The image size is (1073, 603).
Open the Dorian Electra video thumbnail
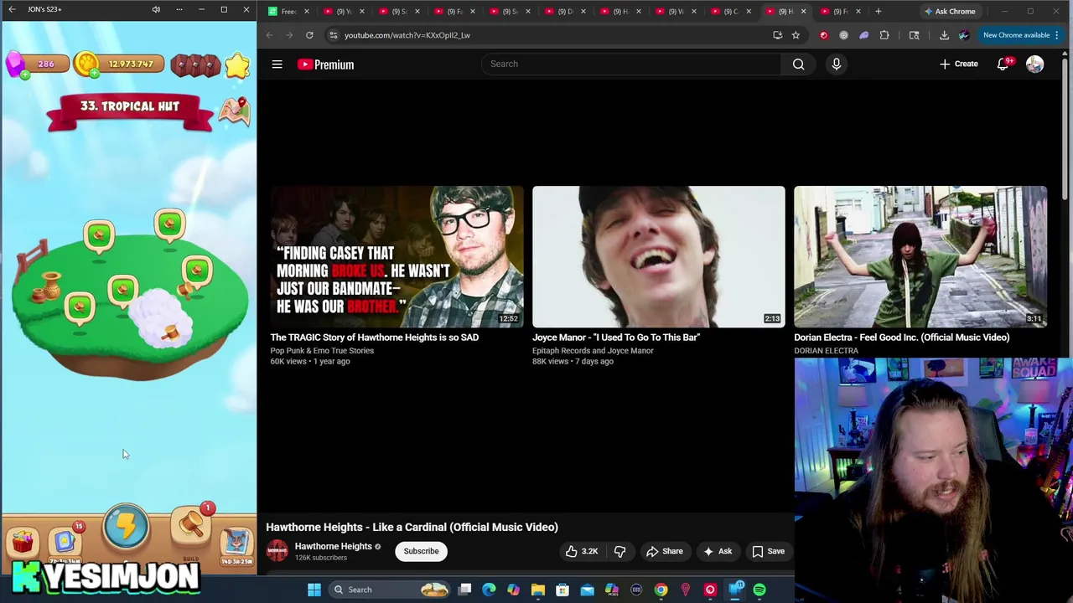[920, 256]
